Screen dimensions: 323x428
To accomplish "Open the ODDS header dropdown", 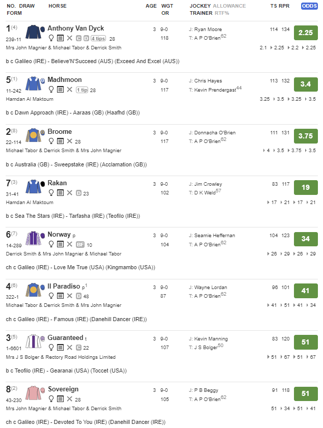I will pyautogui.click(x=309, y=6).
